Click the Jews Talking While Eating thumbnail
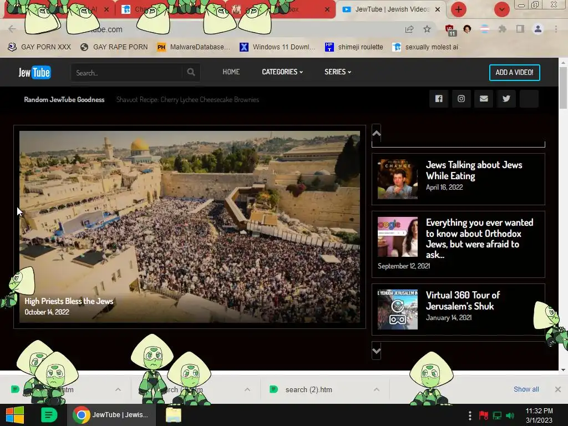 pyautogui.click(x=397, y=179)
